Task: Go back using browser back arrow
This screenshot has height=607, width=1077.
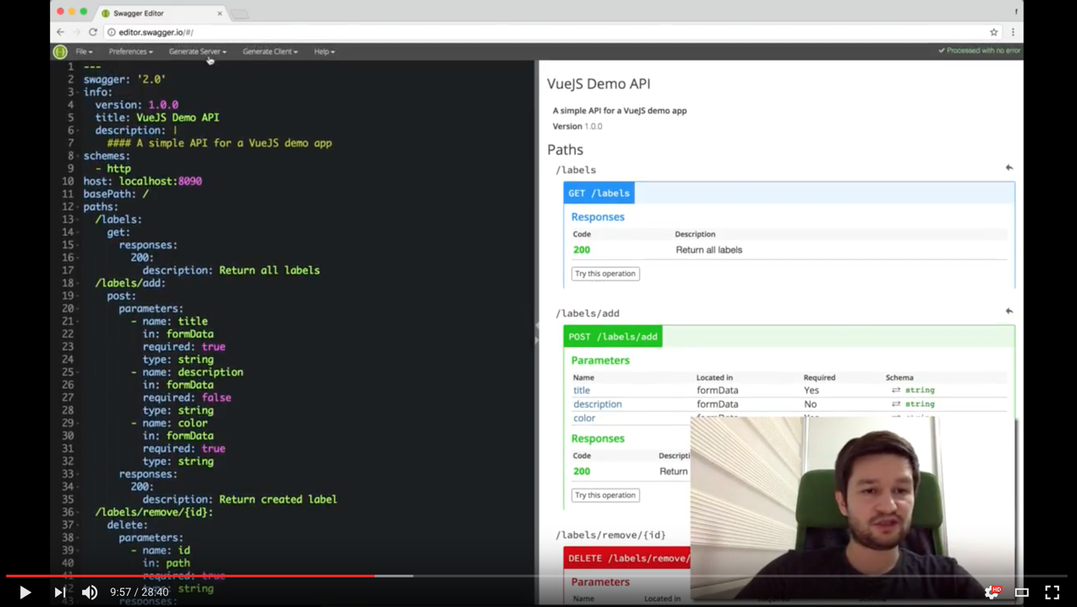Action: [x=61, y=32]
